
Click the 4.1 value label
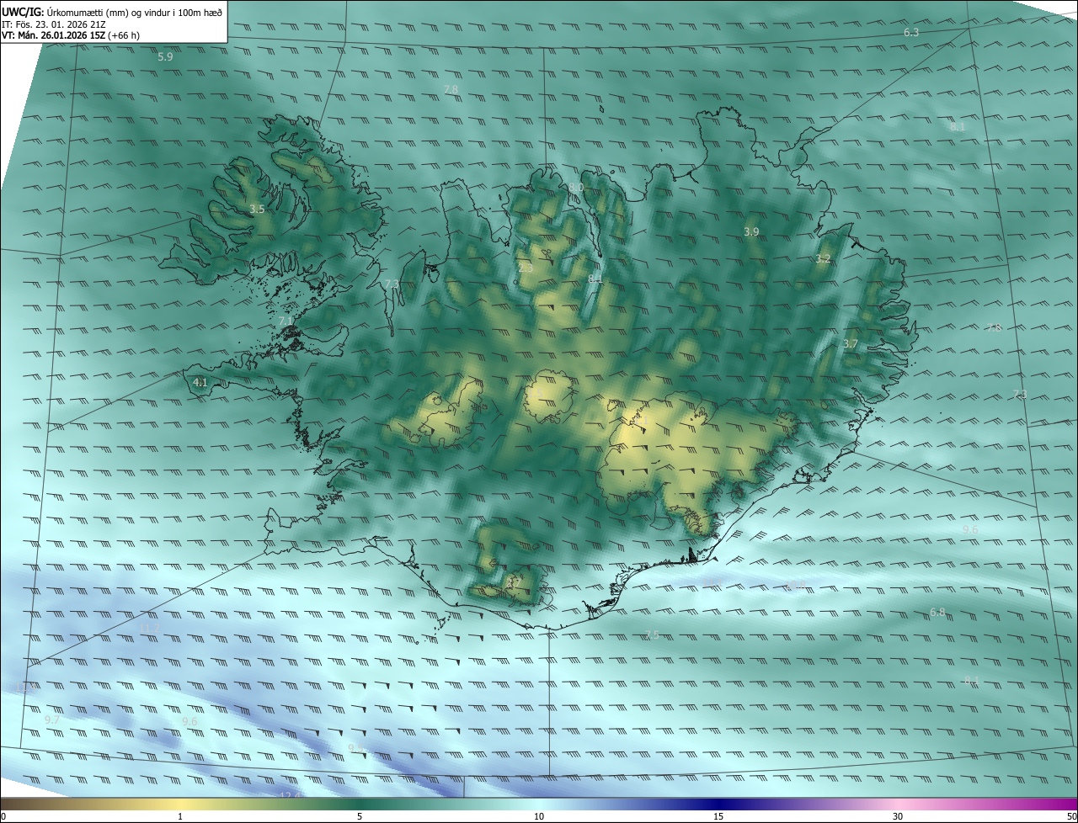[x=200, y=382]
